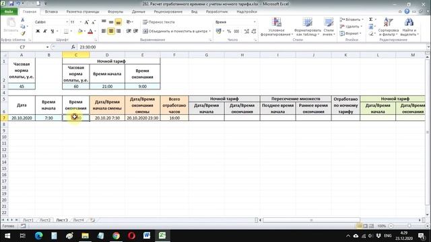Increase decimal places icon
The height and width of the screenshot is (242, 431).
click(x=246, y=32)
